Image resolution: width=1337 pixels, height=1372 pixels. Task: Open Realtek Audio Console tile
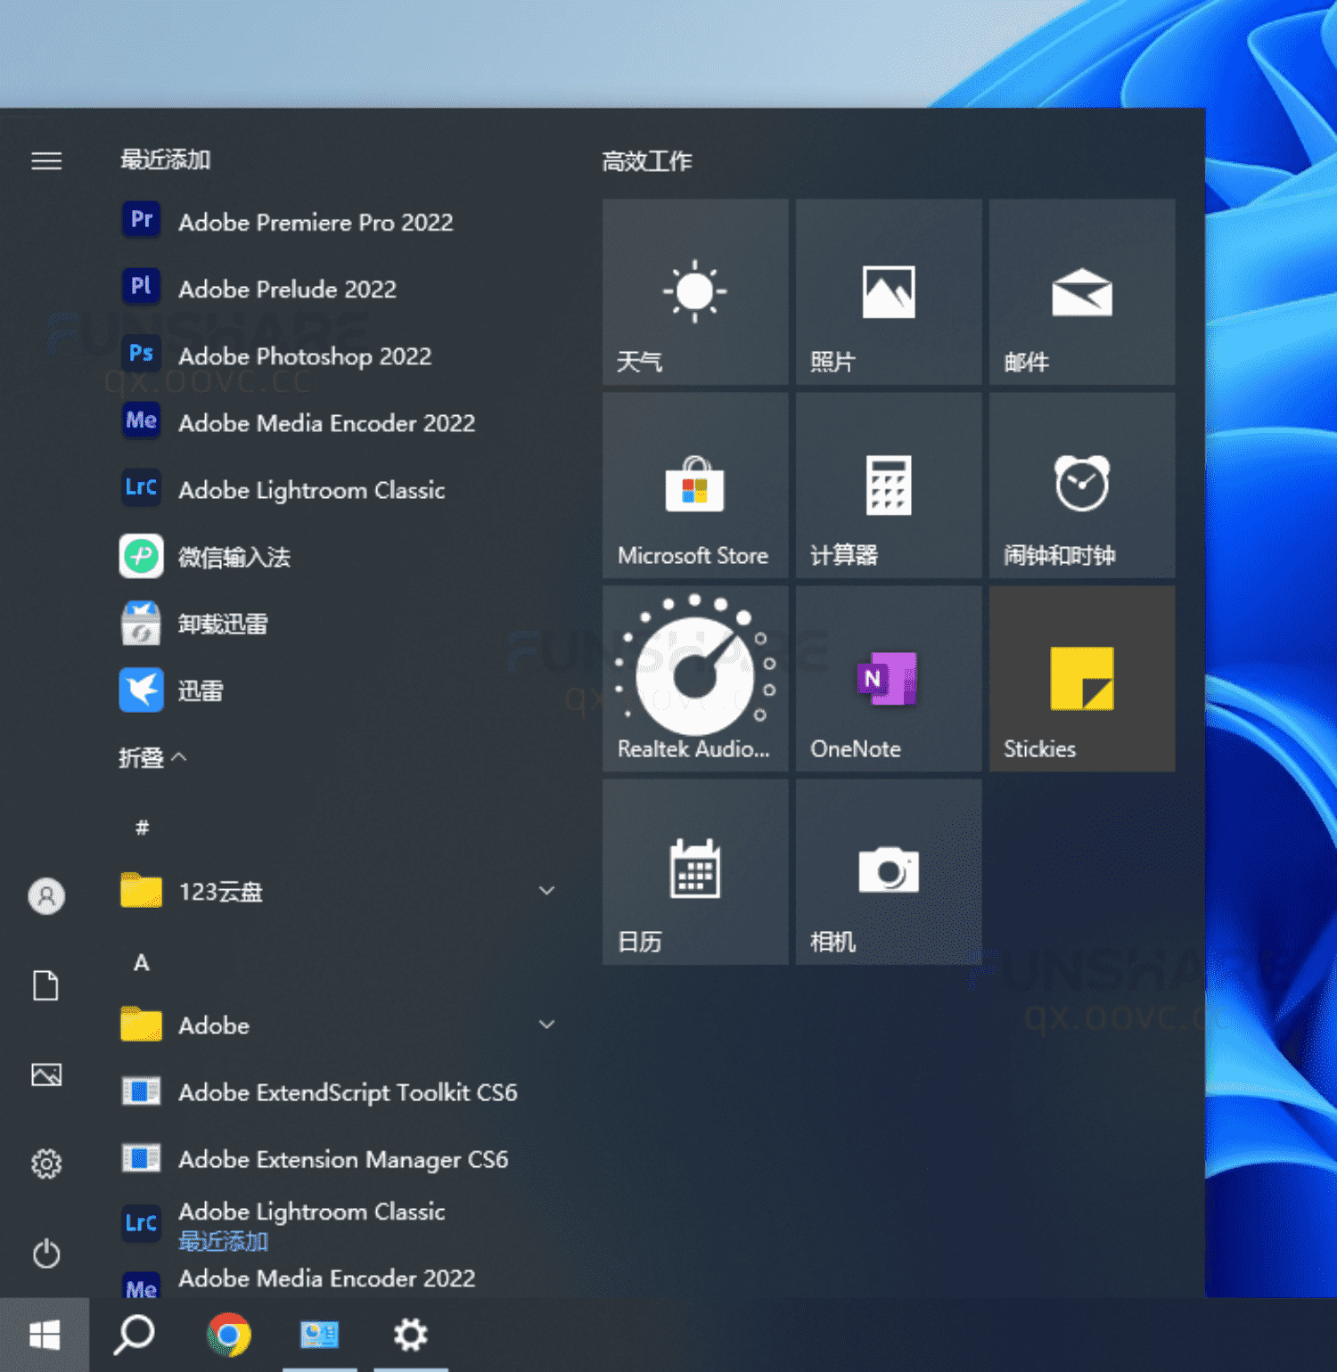click(694, 679)
